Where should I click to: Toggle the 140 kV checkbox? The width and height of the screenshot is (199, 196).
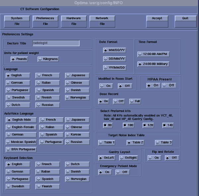(168, 125)
